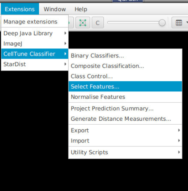This screenshot has width=188, height=191.
Task: Open the Window menu
Action: (55, 9)
